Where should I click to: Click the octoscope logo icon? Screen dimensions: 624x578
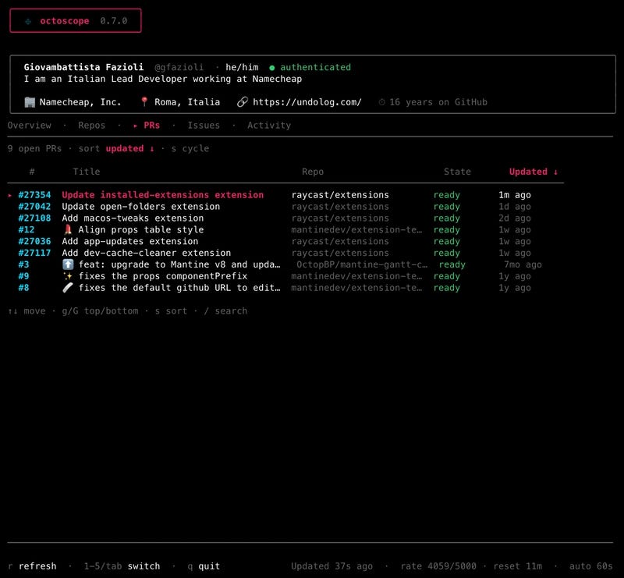click(x=28, y=21)
